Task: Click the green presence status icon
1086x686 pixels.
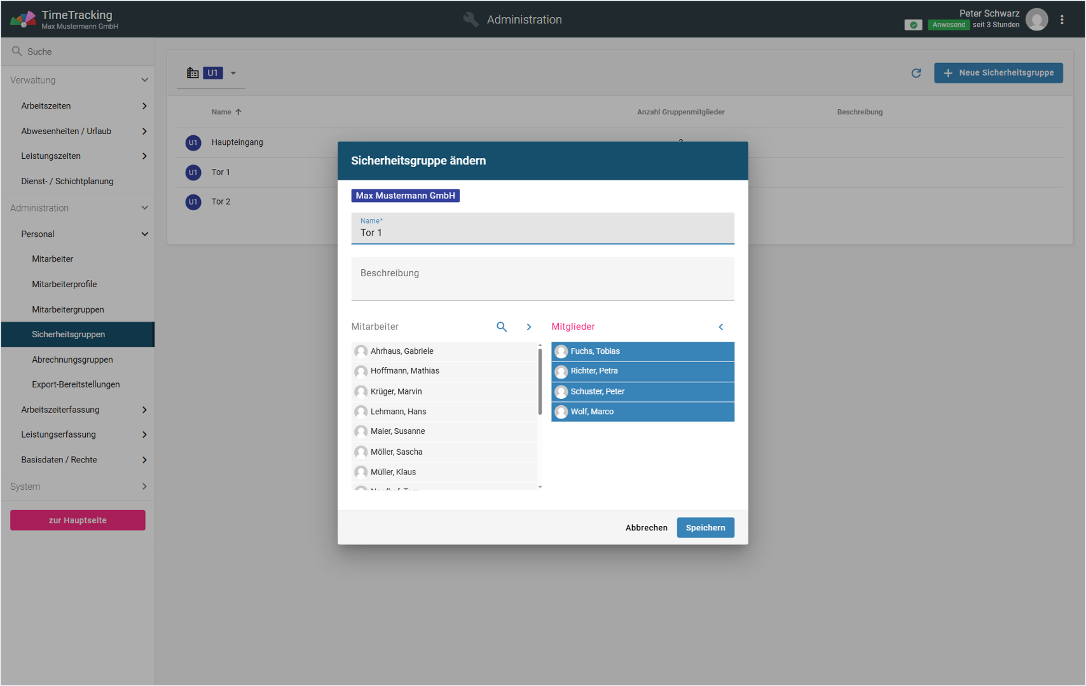Action: pyautogui.click(x=913, y=25)
